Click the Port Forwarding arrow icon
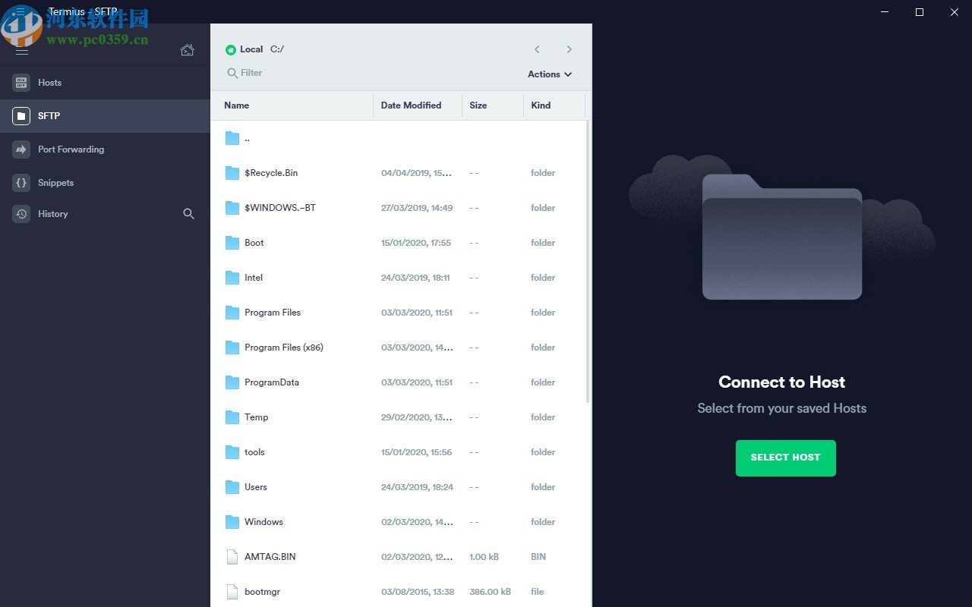This screenshot has height=607, width=972. click(21, 149)
